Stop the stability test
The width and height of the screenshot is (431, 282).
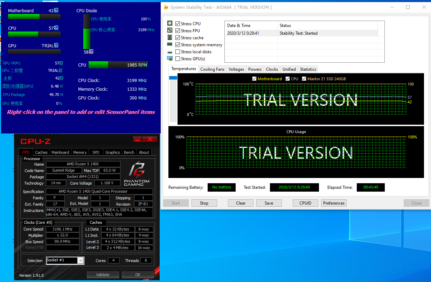[204, 203]
